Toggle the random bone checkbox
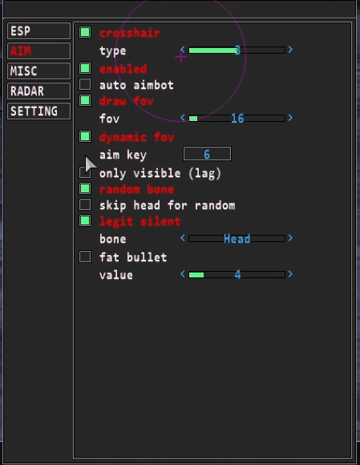The height and width of the screenshot is (465, 360). coord(85,188)
